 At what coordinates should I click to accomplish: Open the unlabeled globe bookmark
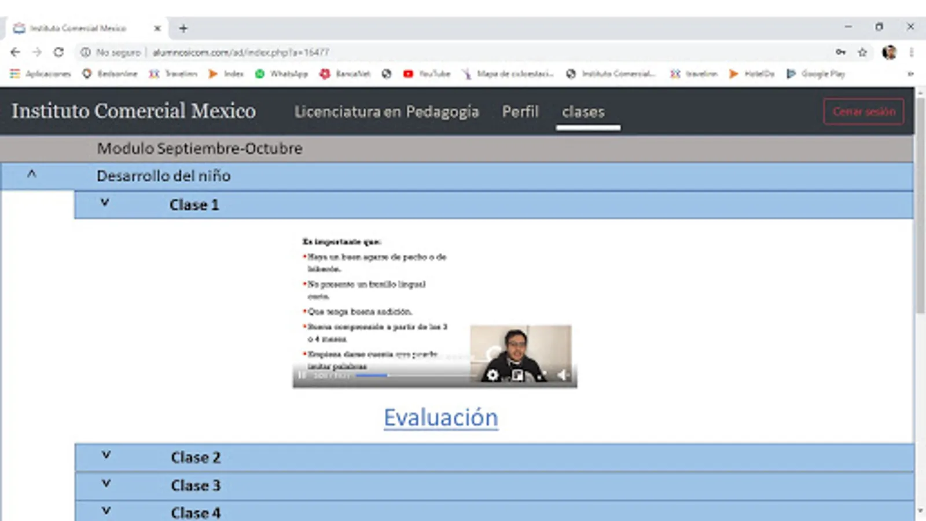tap(387, 74)
